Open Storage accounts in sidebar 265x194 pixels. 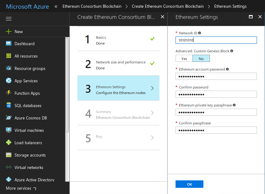tap(30, 155)
